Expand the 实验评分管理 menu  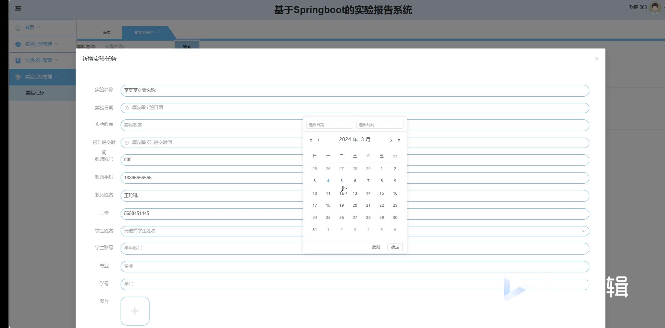pyautogui.click(x=56, y=44)
